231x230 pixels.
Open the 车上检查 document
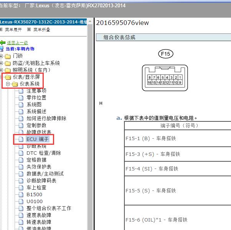[36, 188]
